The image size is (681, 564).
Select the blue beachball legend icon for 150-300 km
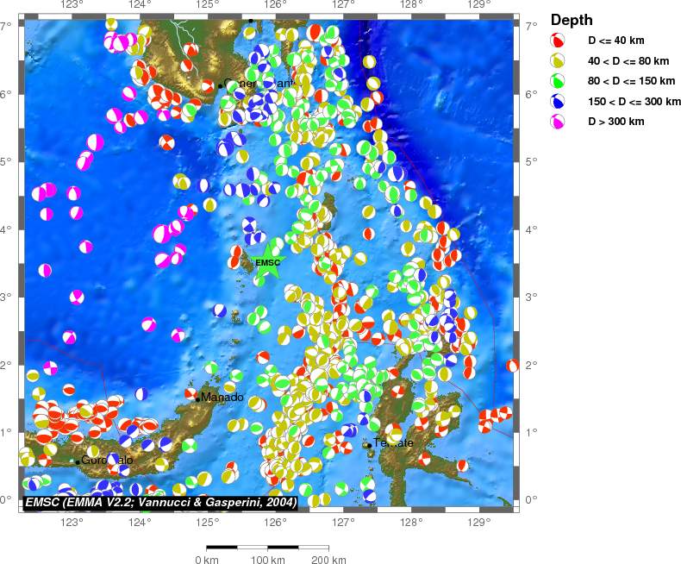(559, 101)
